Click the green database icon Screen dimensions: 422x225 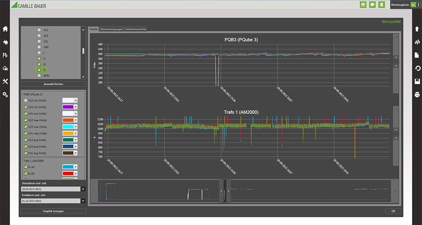pyautogui.click(x=382, y=5)
